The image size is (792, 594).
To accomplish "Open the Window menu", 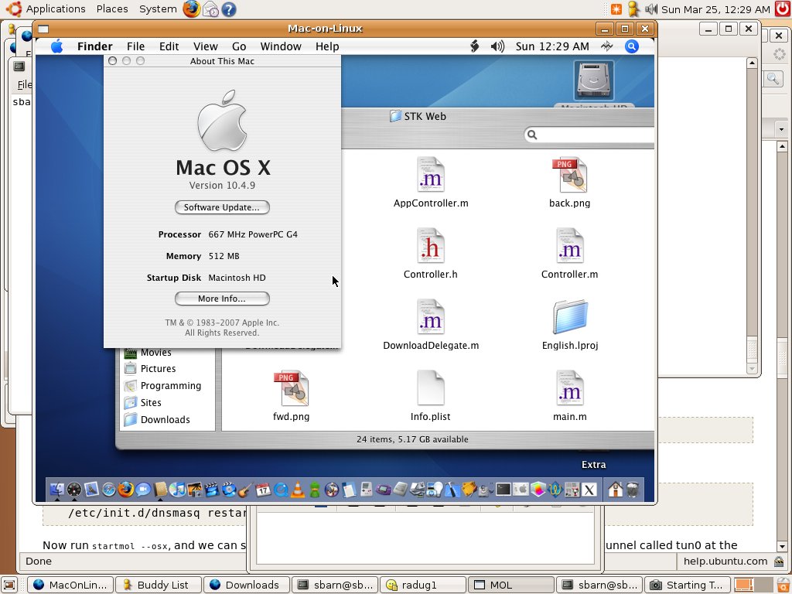I will pos(281,46).
